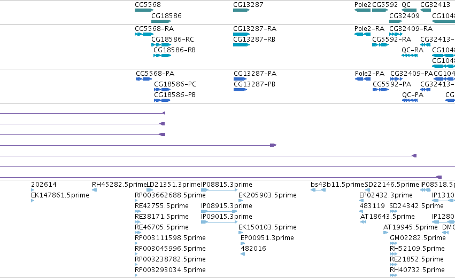Click transcript Pole2-RA
This screenshot has width=455, height=278.
[369, 29]
